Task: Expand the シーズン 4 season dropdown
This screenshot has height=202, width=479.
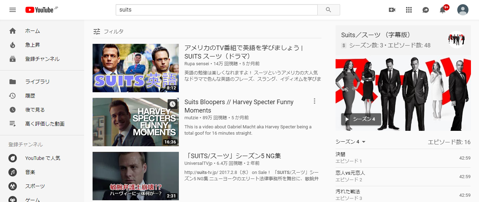Action: 351,142
